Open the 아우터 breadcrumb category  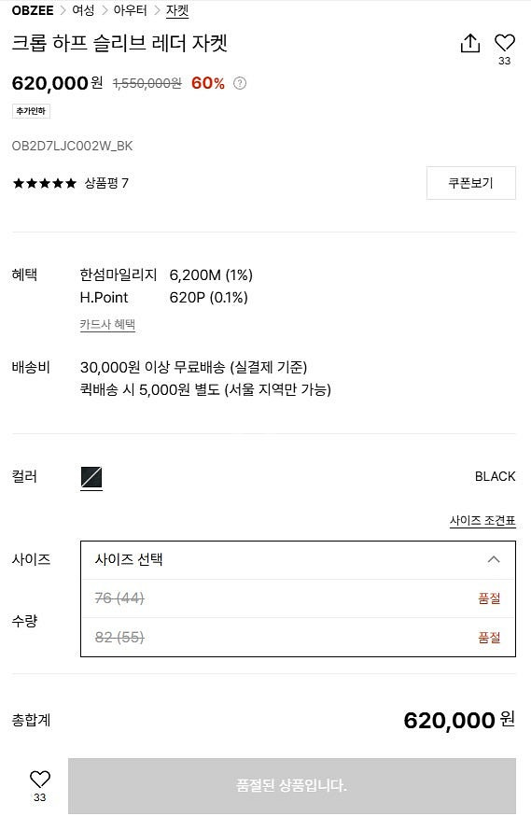[x=130, y=10]
